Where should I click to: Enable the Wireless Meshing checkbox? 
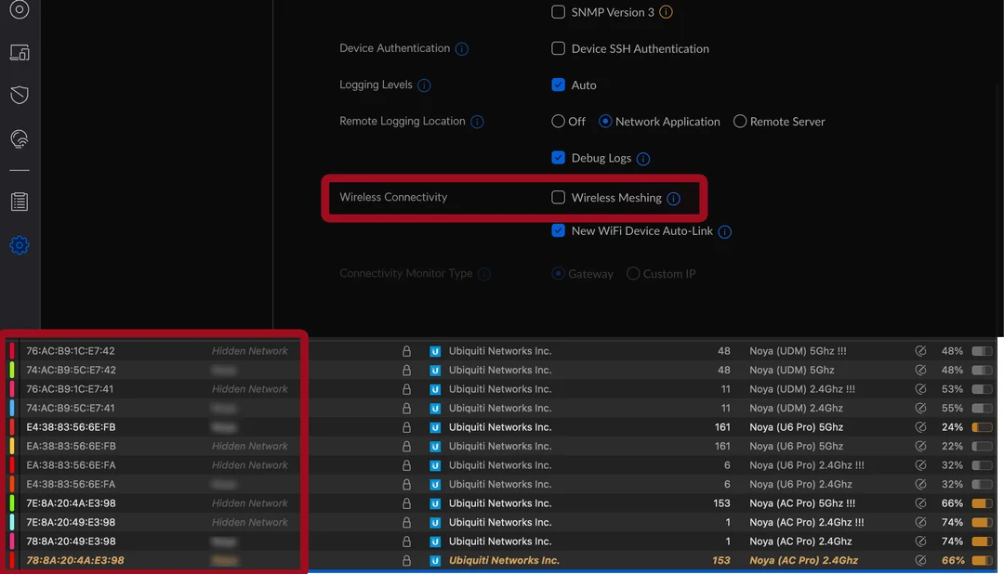(558, 197)
